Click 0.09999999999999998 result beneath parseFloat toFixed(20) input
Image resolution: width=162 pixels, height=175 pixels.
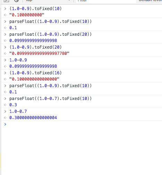coord(33,41)
